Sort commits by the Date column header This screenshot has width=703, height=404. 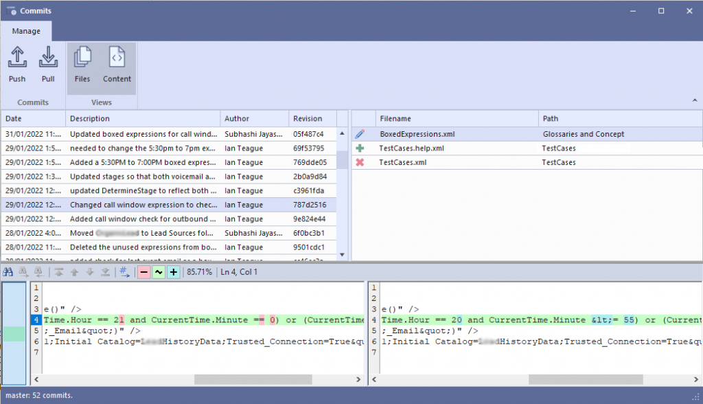pyautogui.click(x=33, y=118)
